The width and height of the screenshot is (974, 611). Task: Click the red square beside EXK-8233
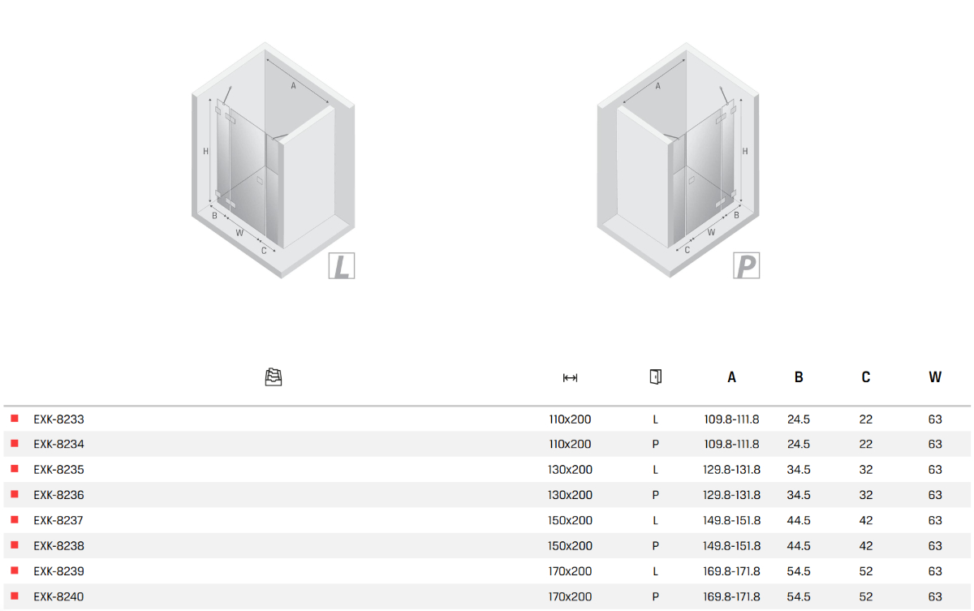coord(15,419)
